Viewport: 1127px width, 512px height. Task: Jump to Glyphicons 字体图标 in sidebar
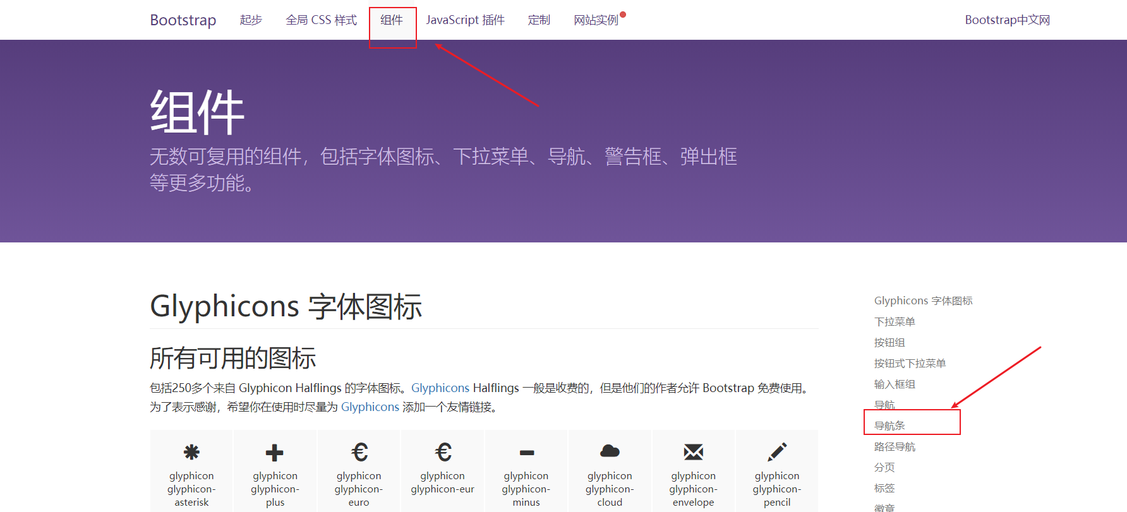click(x=923, y=301)
